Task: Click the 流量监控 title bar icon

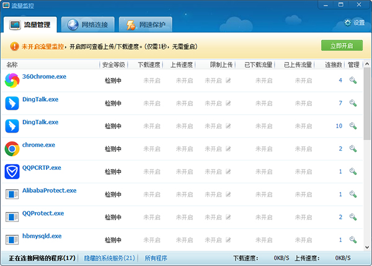Action: coord(6,5)
